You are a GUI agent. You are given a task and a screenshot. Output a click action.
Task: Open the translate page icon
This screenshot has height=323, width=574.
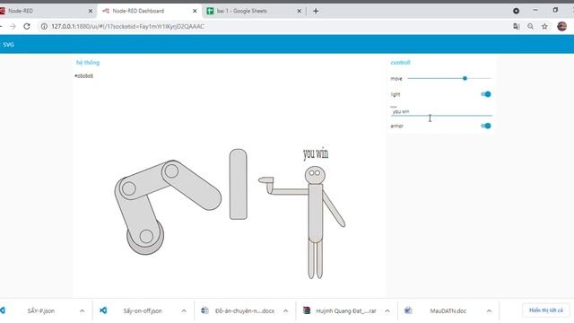click(x=517, y=26)
